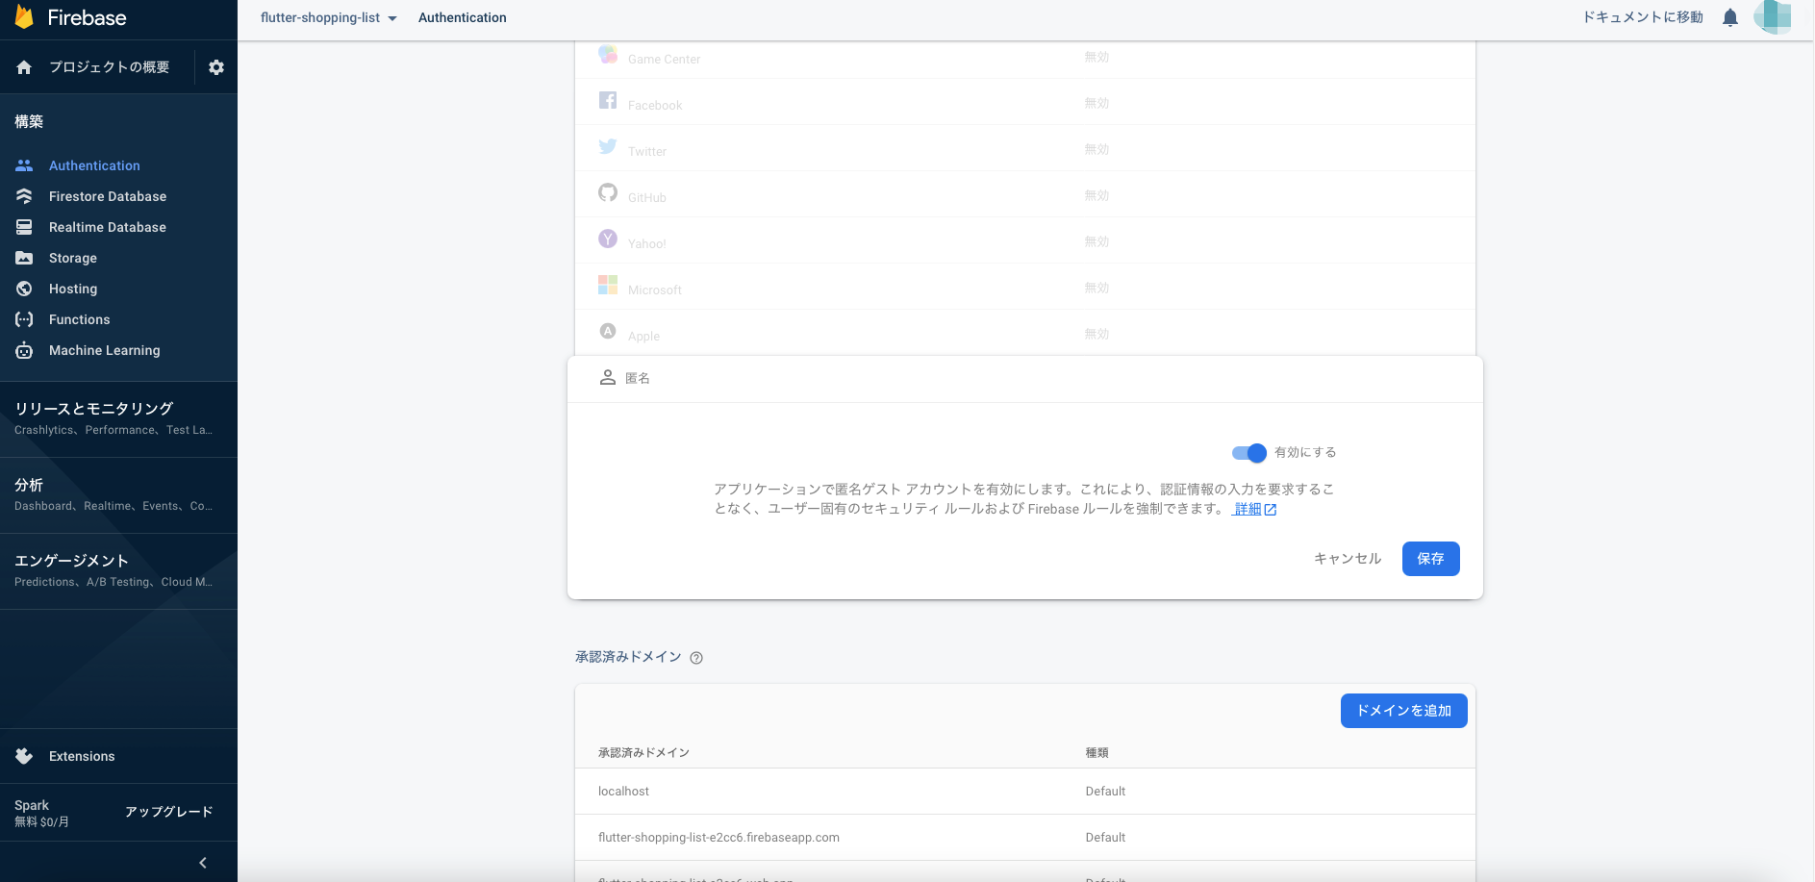Open Realtime Database from the sidebar
1815x882 pixels.
coord(24,227)
